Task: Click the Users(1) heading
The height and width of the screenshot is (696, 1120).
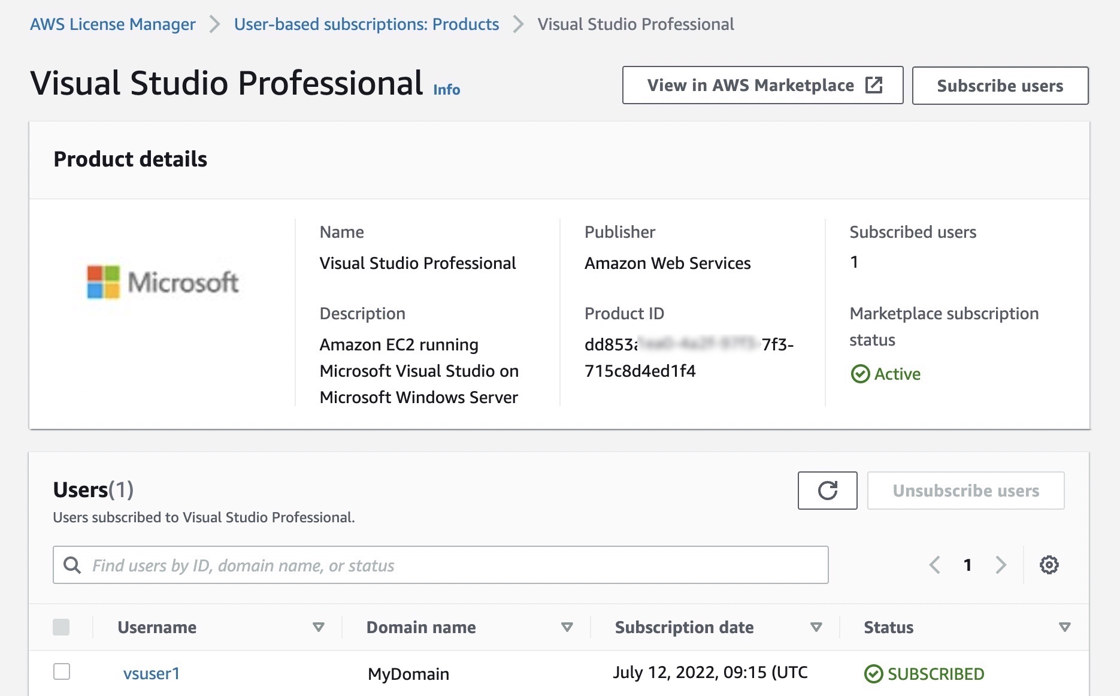Action: coord(93,489)
